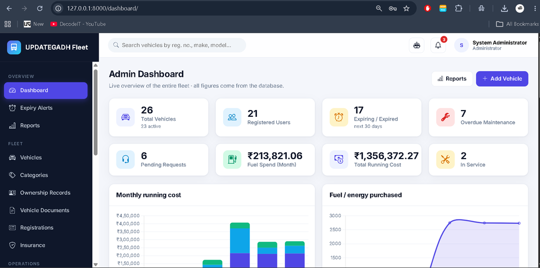Click the UPDATEGADH Fleet bus logo icon
The width and height of the screenshot is (540, 268).
[14, 47]
